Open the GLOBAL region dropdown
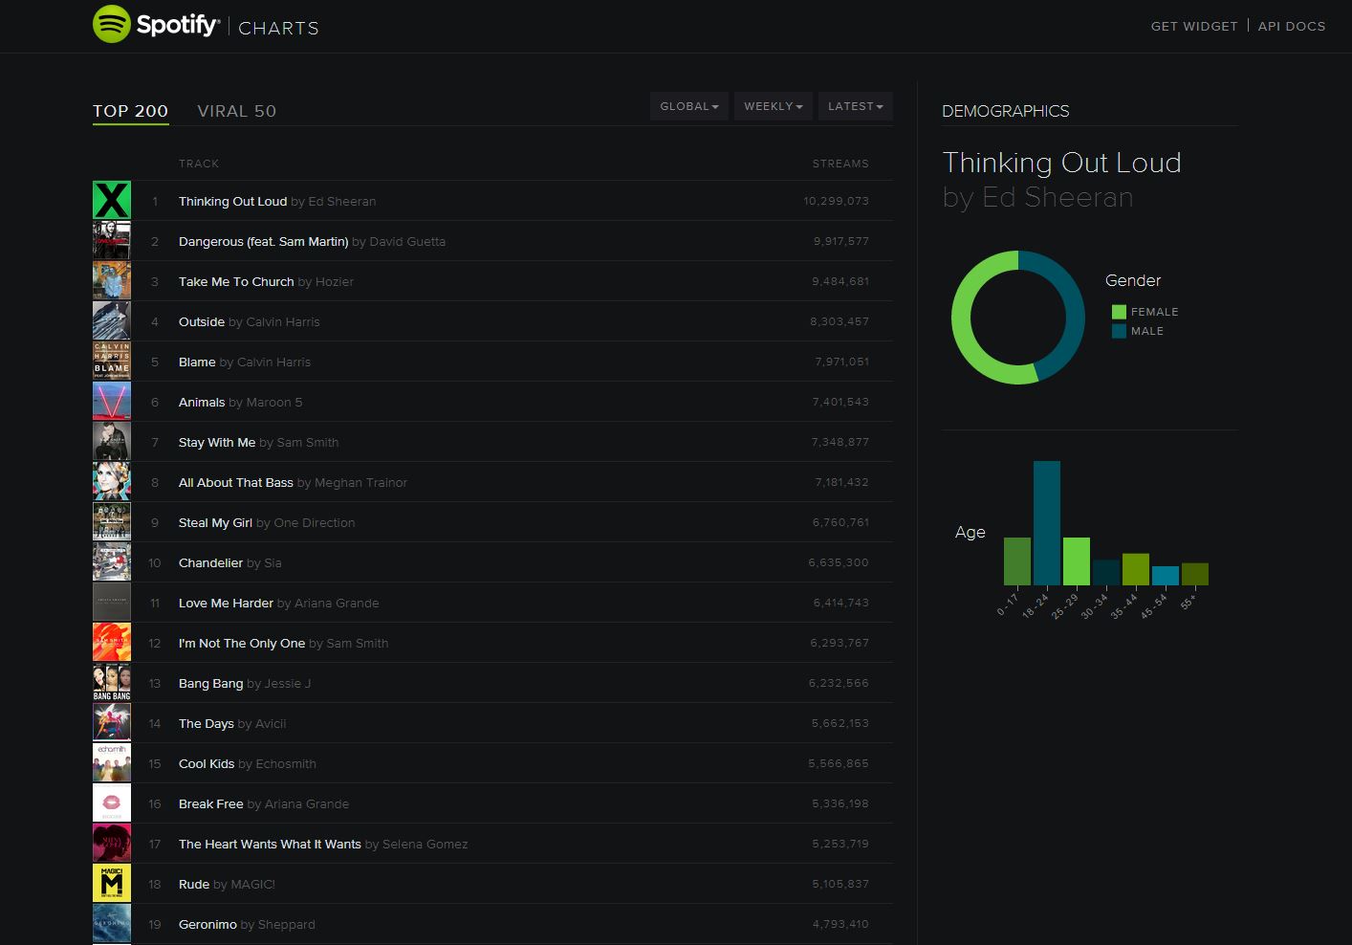This screenshot has width=1352, height=945. click(689, 106)
